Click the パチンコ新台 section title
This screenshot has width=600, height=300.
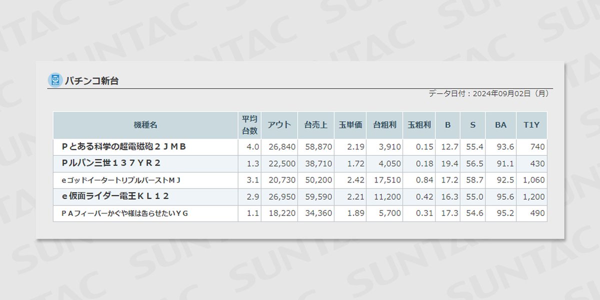[91, 81]
